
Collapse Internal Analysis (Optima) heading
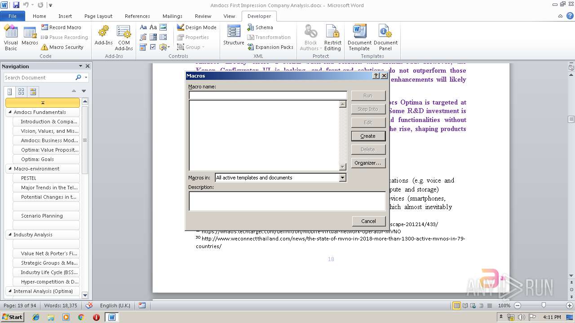tap(10, 291)
